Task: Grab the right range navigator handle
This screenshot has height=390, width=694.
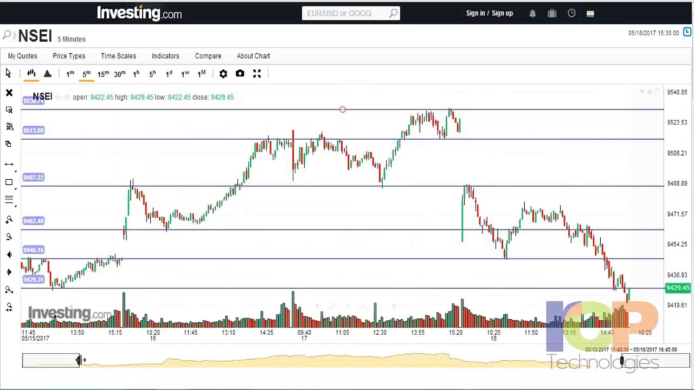Action: point(622,360)
